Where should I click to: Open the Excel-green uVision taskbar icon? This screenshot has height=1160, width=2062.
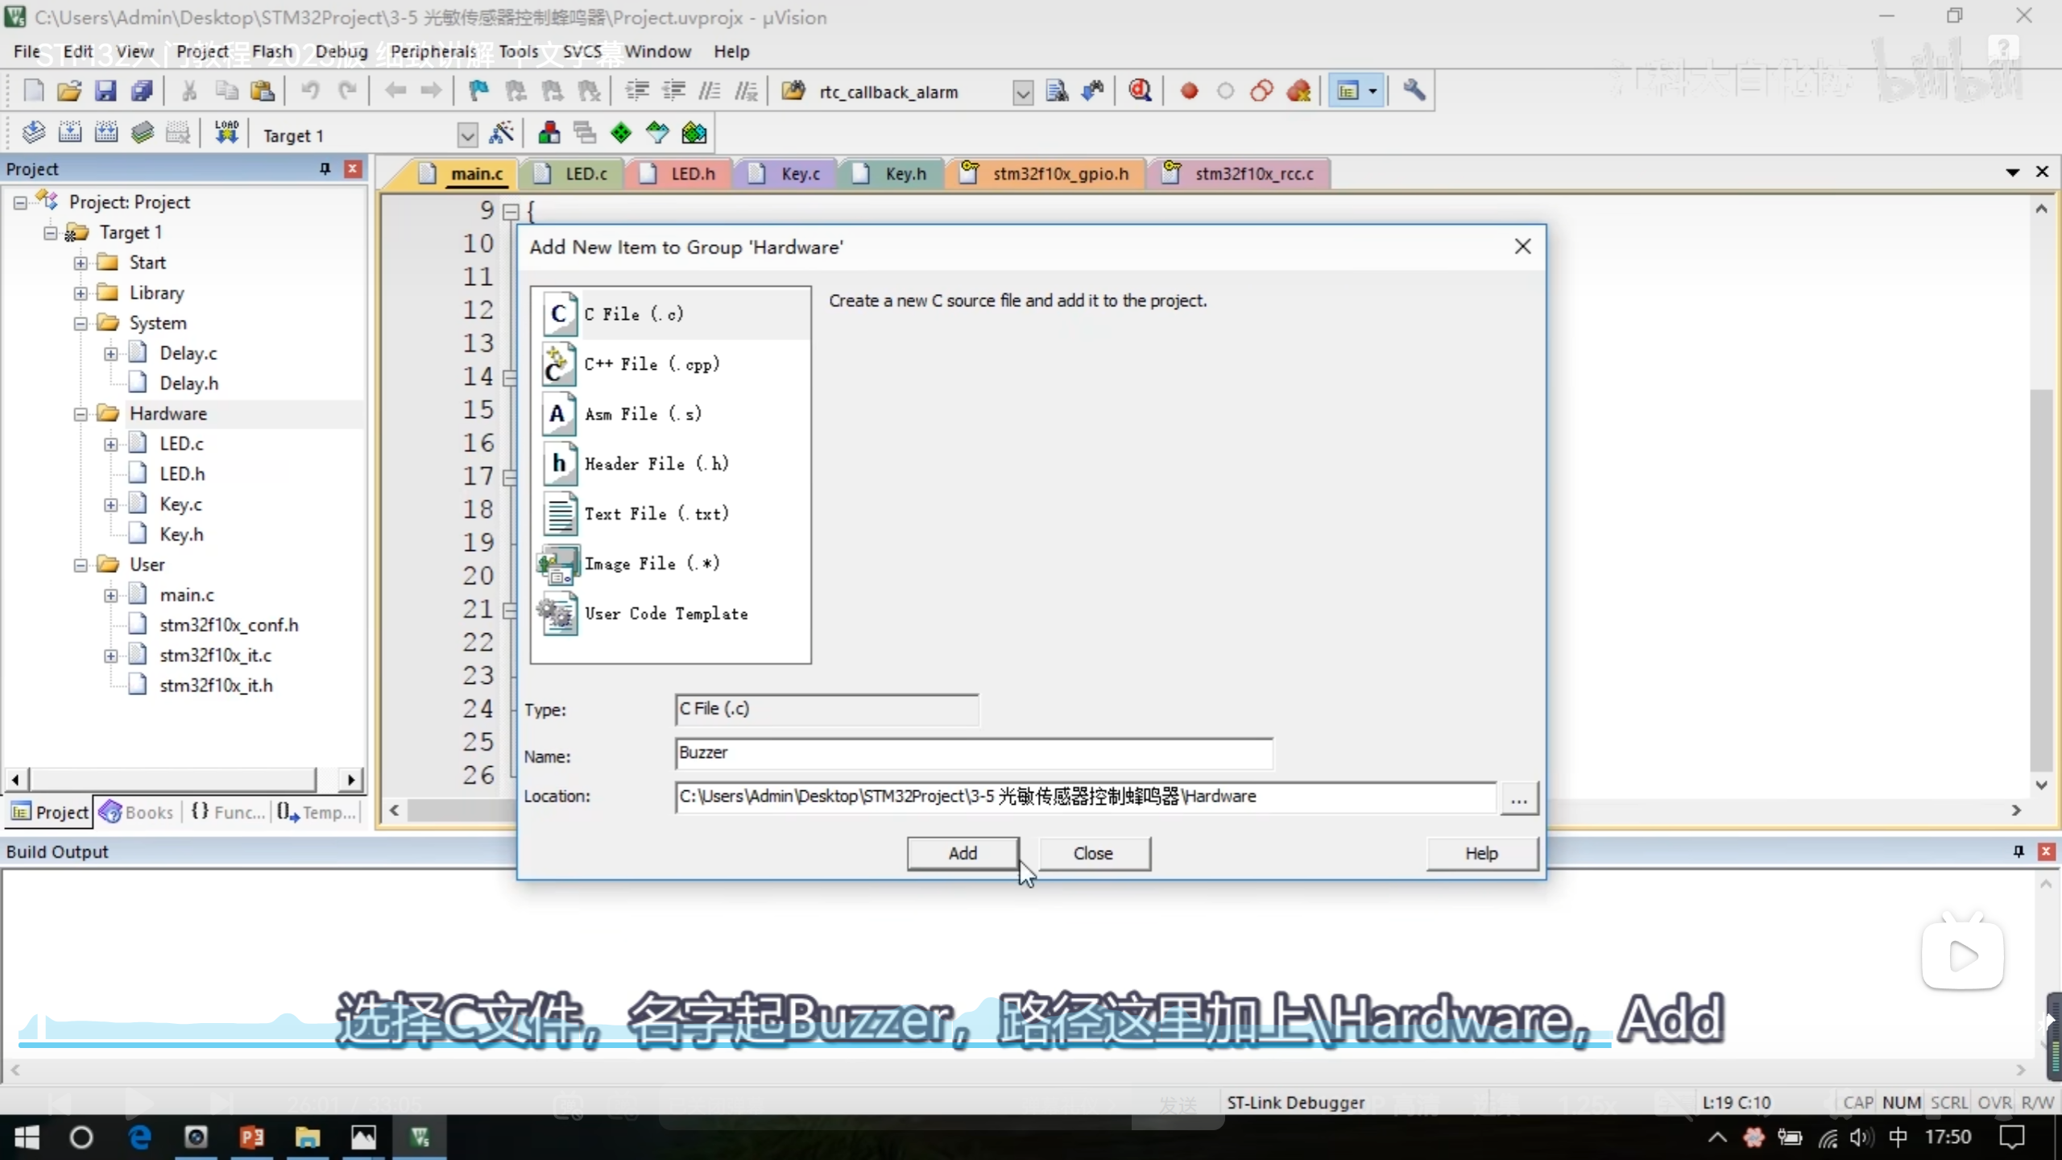(x=420, y=1137)
